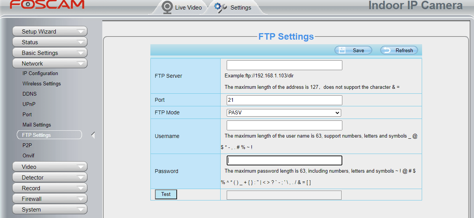Image resolution: width=474 pixels, height=218 pixels.
Task: Expand the Detector section
Action: [x=50, y=177]
